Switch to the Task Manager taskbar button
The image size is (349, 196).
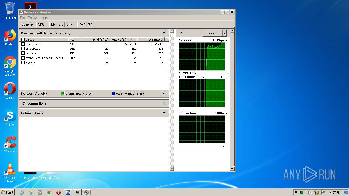point(77,192)
